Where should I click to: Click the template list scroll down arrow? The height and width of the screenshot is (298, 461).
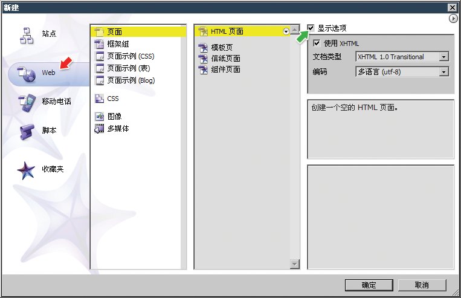(295, 264)
